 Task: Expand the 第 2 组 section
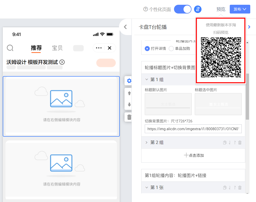(x=146, y=142)
